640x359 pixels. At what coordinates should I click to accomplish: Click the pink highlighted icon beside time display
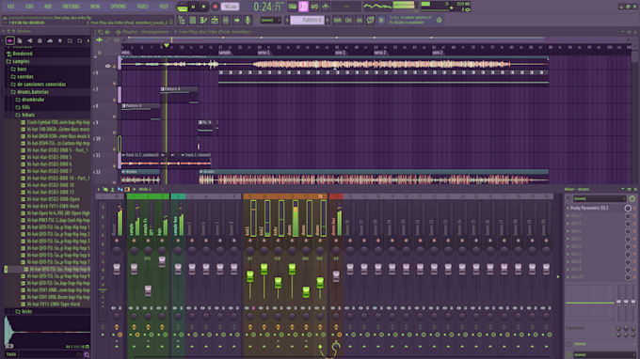tap(303, 7)
